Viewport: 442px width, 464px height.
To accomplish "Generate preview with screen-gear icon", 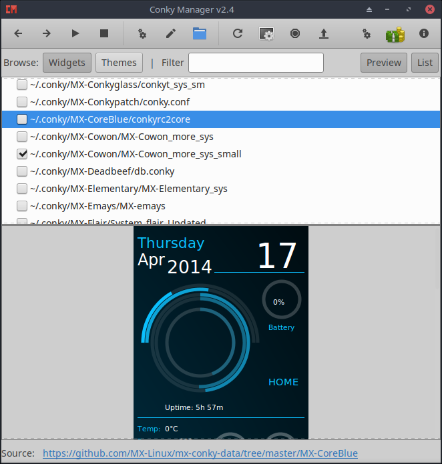I will tap(266, 34).
